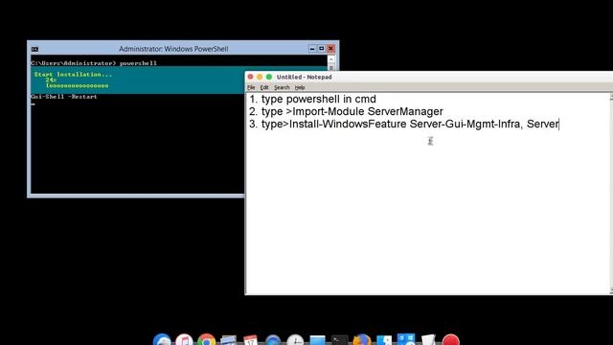Click the 'Import-Module ServerManager' line in Notepad
Screen dimensions: 613x345
coord(346,111)
